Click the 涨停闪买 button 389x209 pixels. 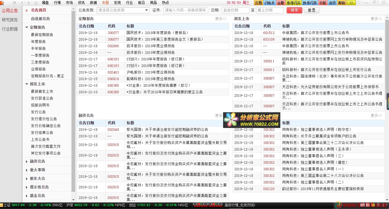click(x=293, y=3)
